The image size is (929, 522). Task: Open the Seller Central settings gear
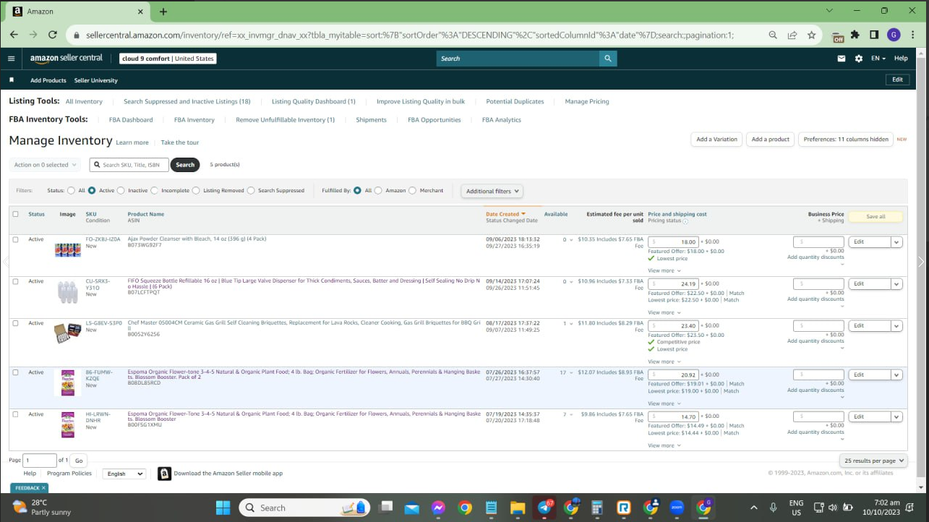pos(859,59)
